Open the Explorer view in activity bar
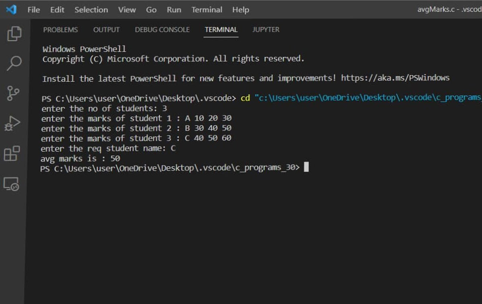 click(x=14, y=34)
